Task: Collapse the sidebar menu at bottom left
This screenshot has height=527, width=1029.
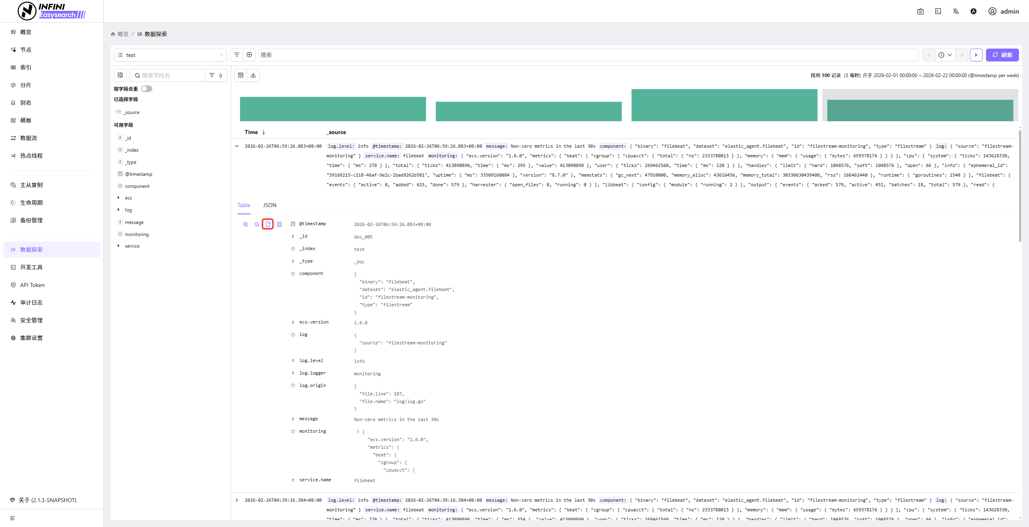Action: pyautogui.click(x=12, y=518)
